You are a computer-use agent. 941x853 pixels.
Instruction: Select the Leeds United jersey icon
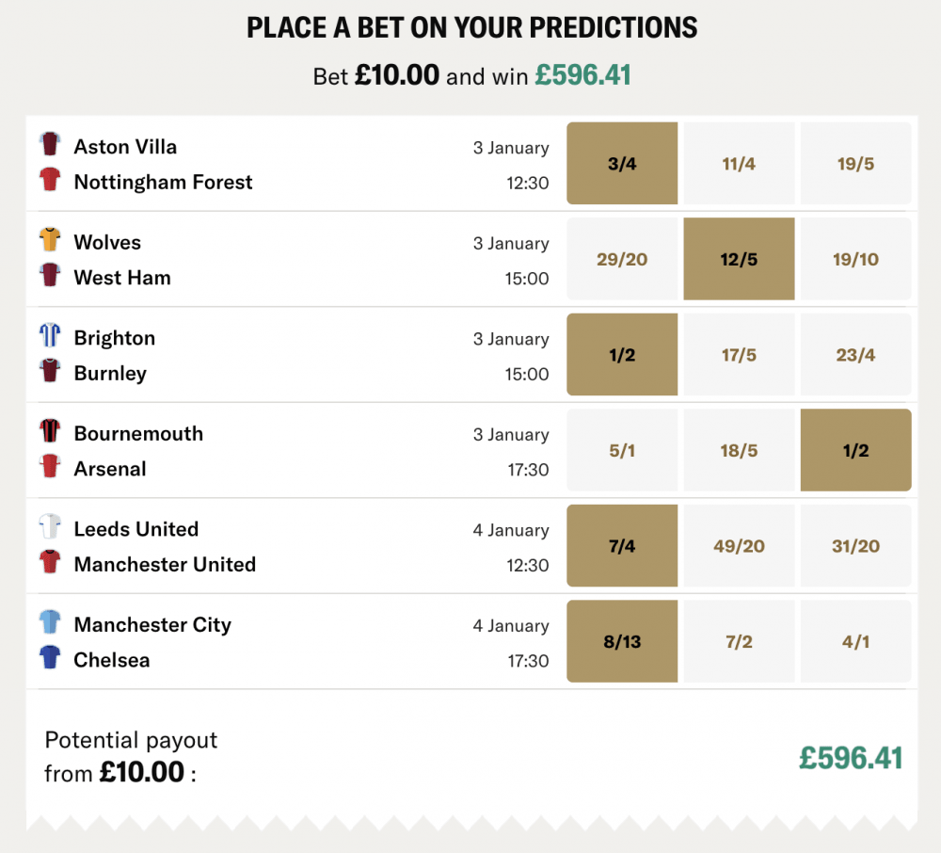pyautogui.click(x=50, y=528)
